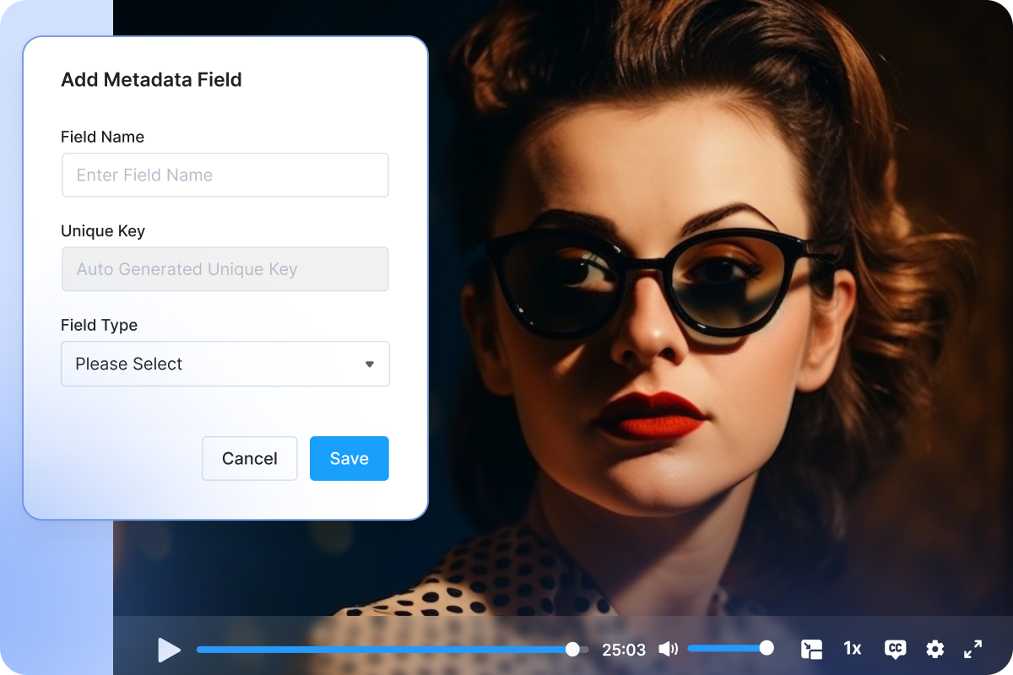Click the Field Type dropdown arrow

coord(369,364)
